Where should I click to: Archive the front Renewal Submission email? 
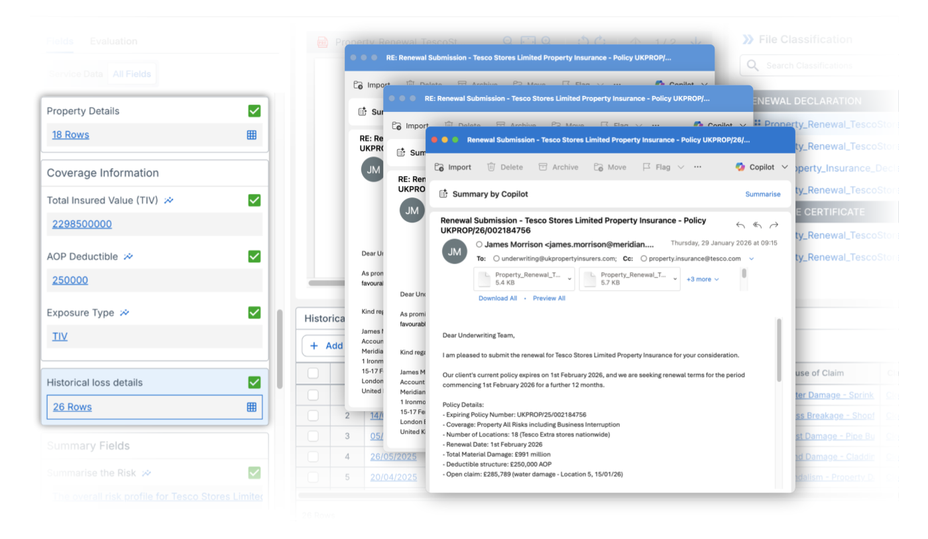point(558,168)
